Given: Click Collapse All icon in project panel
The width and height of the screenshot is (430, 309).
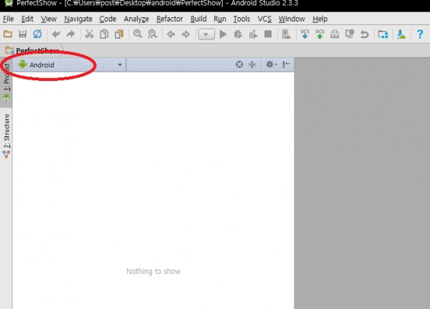Looking at the screenshot, I should [x=252, y=65].
